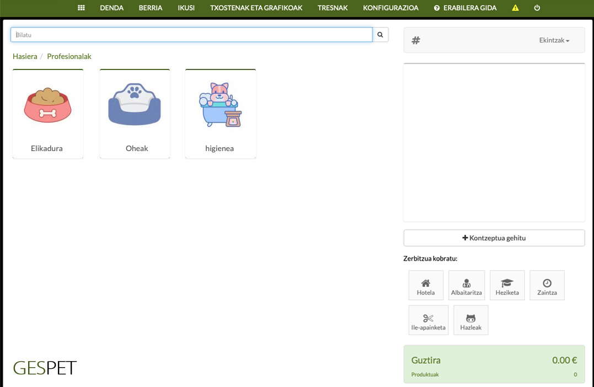Go to the Hasiera breadcrumb link
Viewport: 594px width, 387px height.
(25, 56)
